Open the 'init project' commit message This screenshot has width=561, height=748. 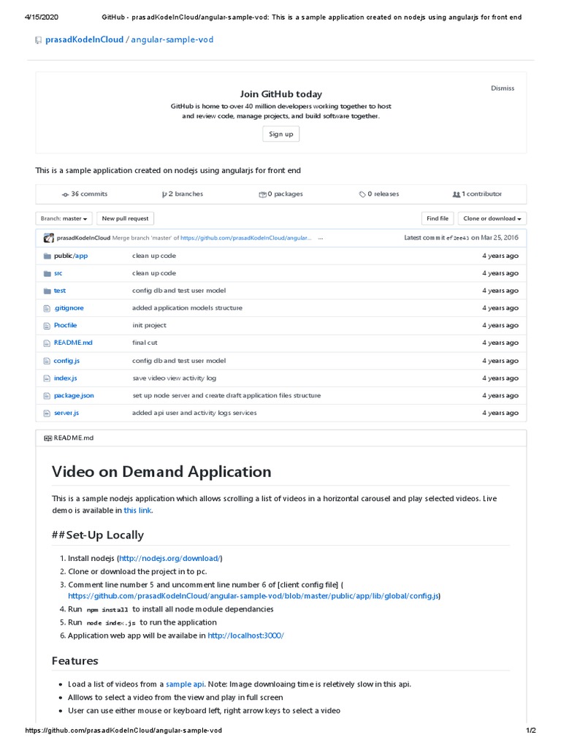tap(149, 325)
